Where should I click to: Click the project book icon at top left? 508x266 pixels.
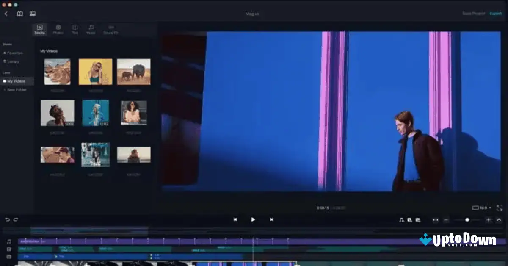pyautogui.click(x=19, y=13)
